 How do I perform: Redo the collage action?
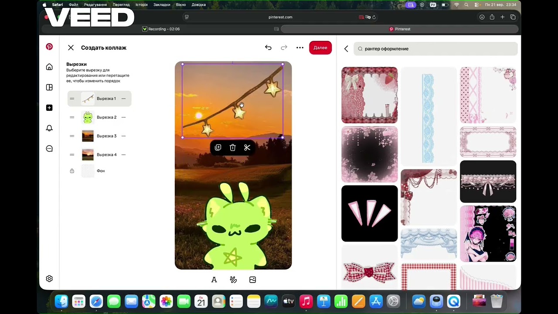coord(284,48)
